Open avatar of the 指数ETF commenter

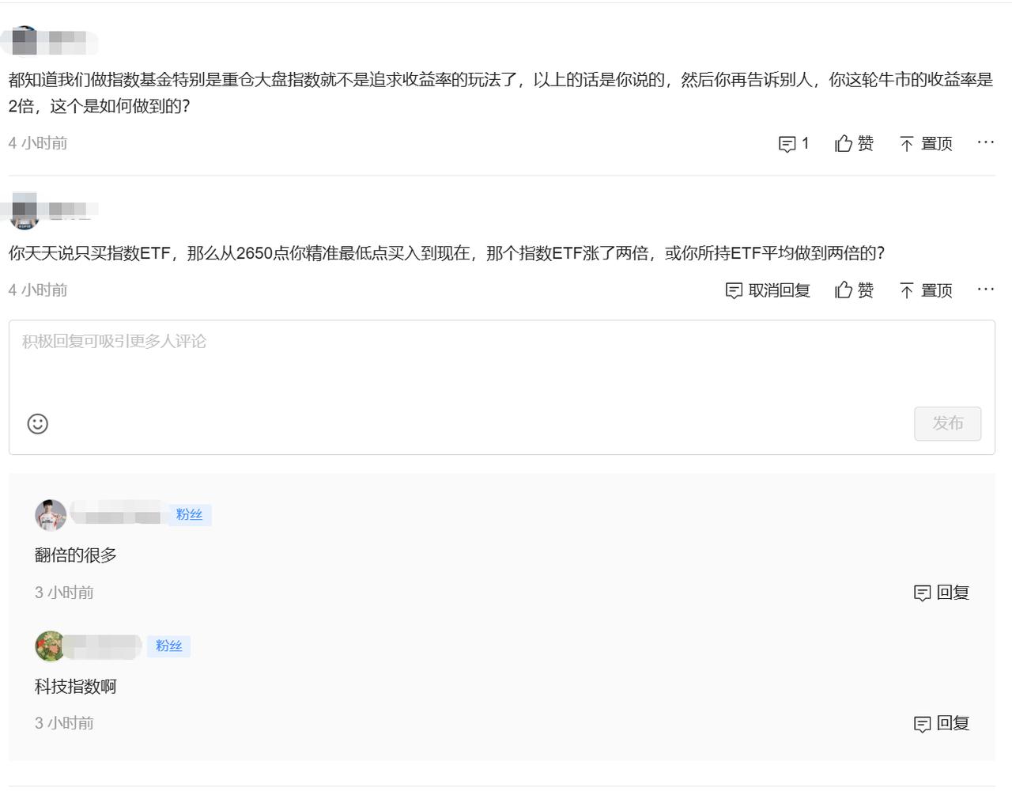25,211
